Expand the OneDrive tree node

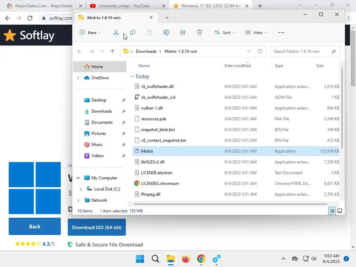pos(78,78)
